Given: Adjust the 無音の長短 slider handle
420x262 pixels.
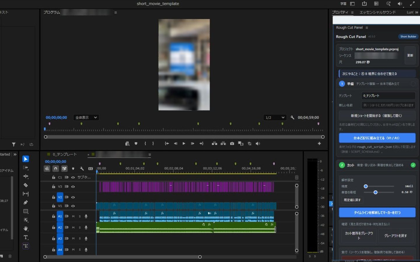Looking at the screenshot, I should tap(375, 192).
